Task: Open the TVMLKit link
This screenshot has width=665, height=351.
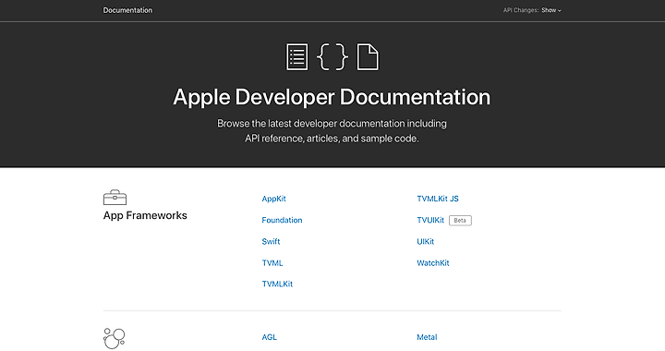Action: [277, 284]
